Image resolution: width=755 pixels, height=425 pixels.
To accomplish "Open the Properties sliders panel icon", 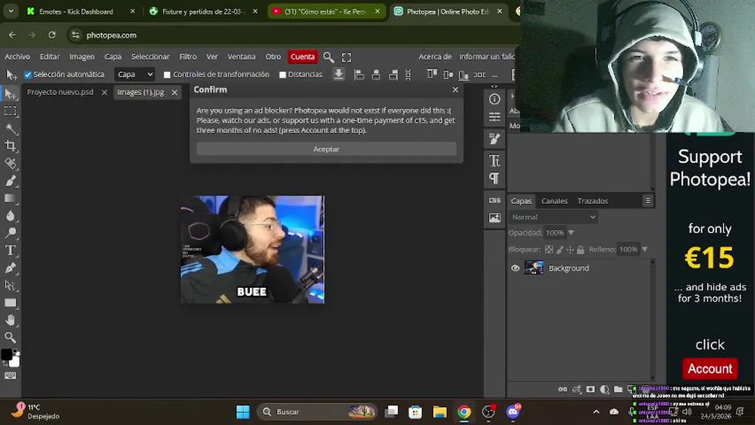I will click(x=494, y=117).
